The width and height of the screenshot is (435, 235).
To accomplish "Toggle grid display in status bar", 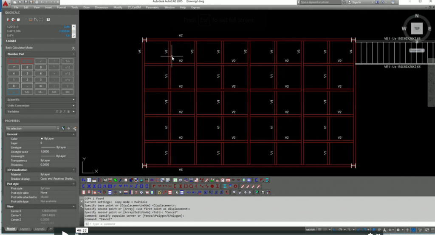I will coord(319,230).
